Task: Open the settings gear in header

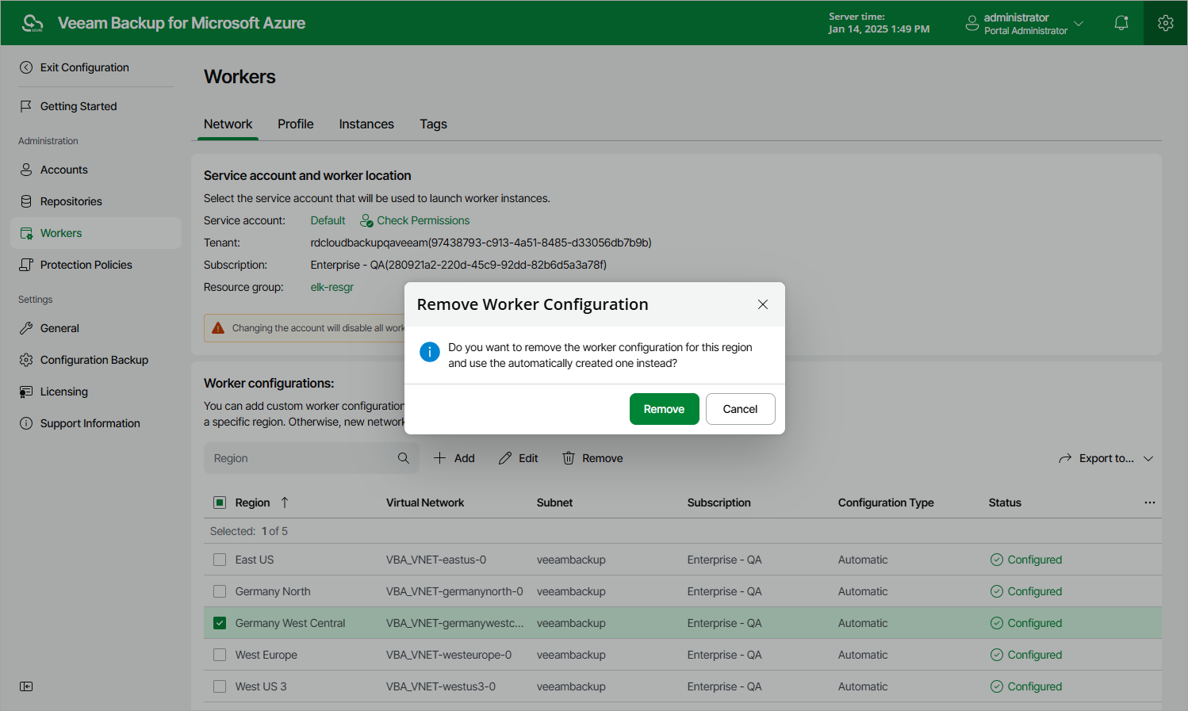Action: [1165, 23]
